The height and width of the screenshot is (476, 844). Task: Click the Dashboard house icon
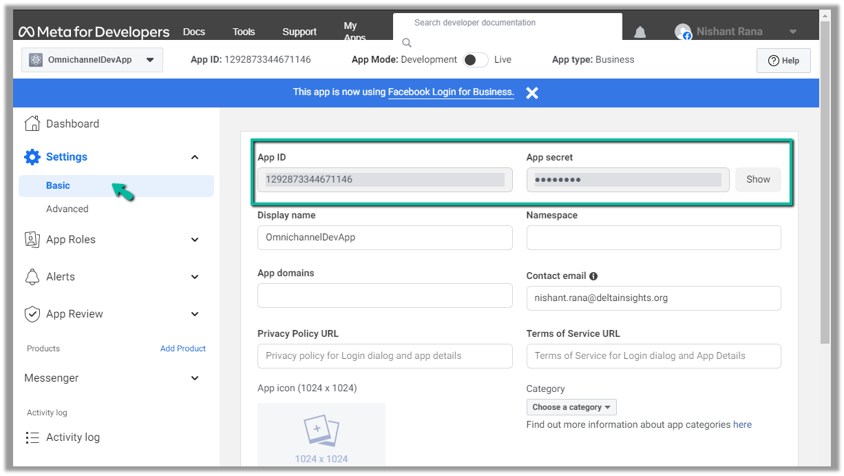point(32,124)
